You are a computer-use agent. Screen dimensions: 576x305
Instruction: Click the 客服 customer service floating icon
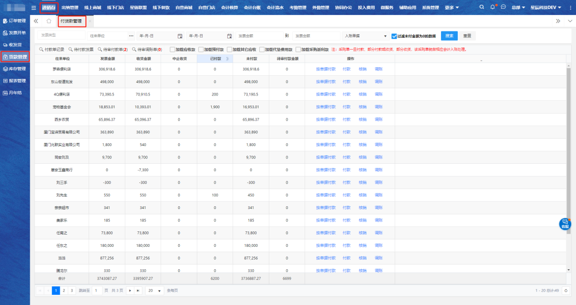tap(565, 224)
